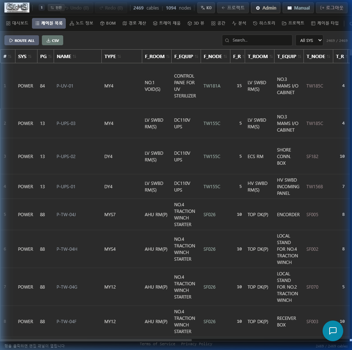The image size is (352, 350).
Task: Click the Redo (0) button
Action: pyautogui.click(x=111, y=8)
